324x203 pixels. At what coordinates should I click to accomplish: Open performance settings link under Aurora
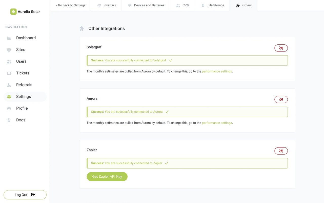pos(217,123)
